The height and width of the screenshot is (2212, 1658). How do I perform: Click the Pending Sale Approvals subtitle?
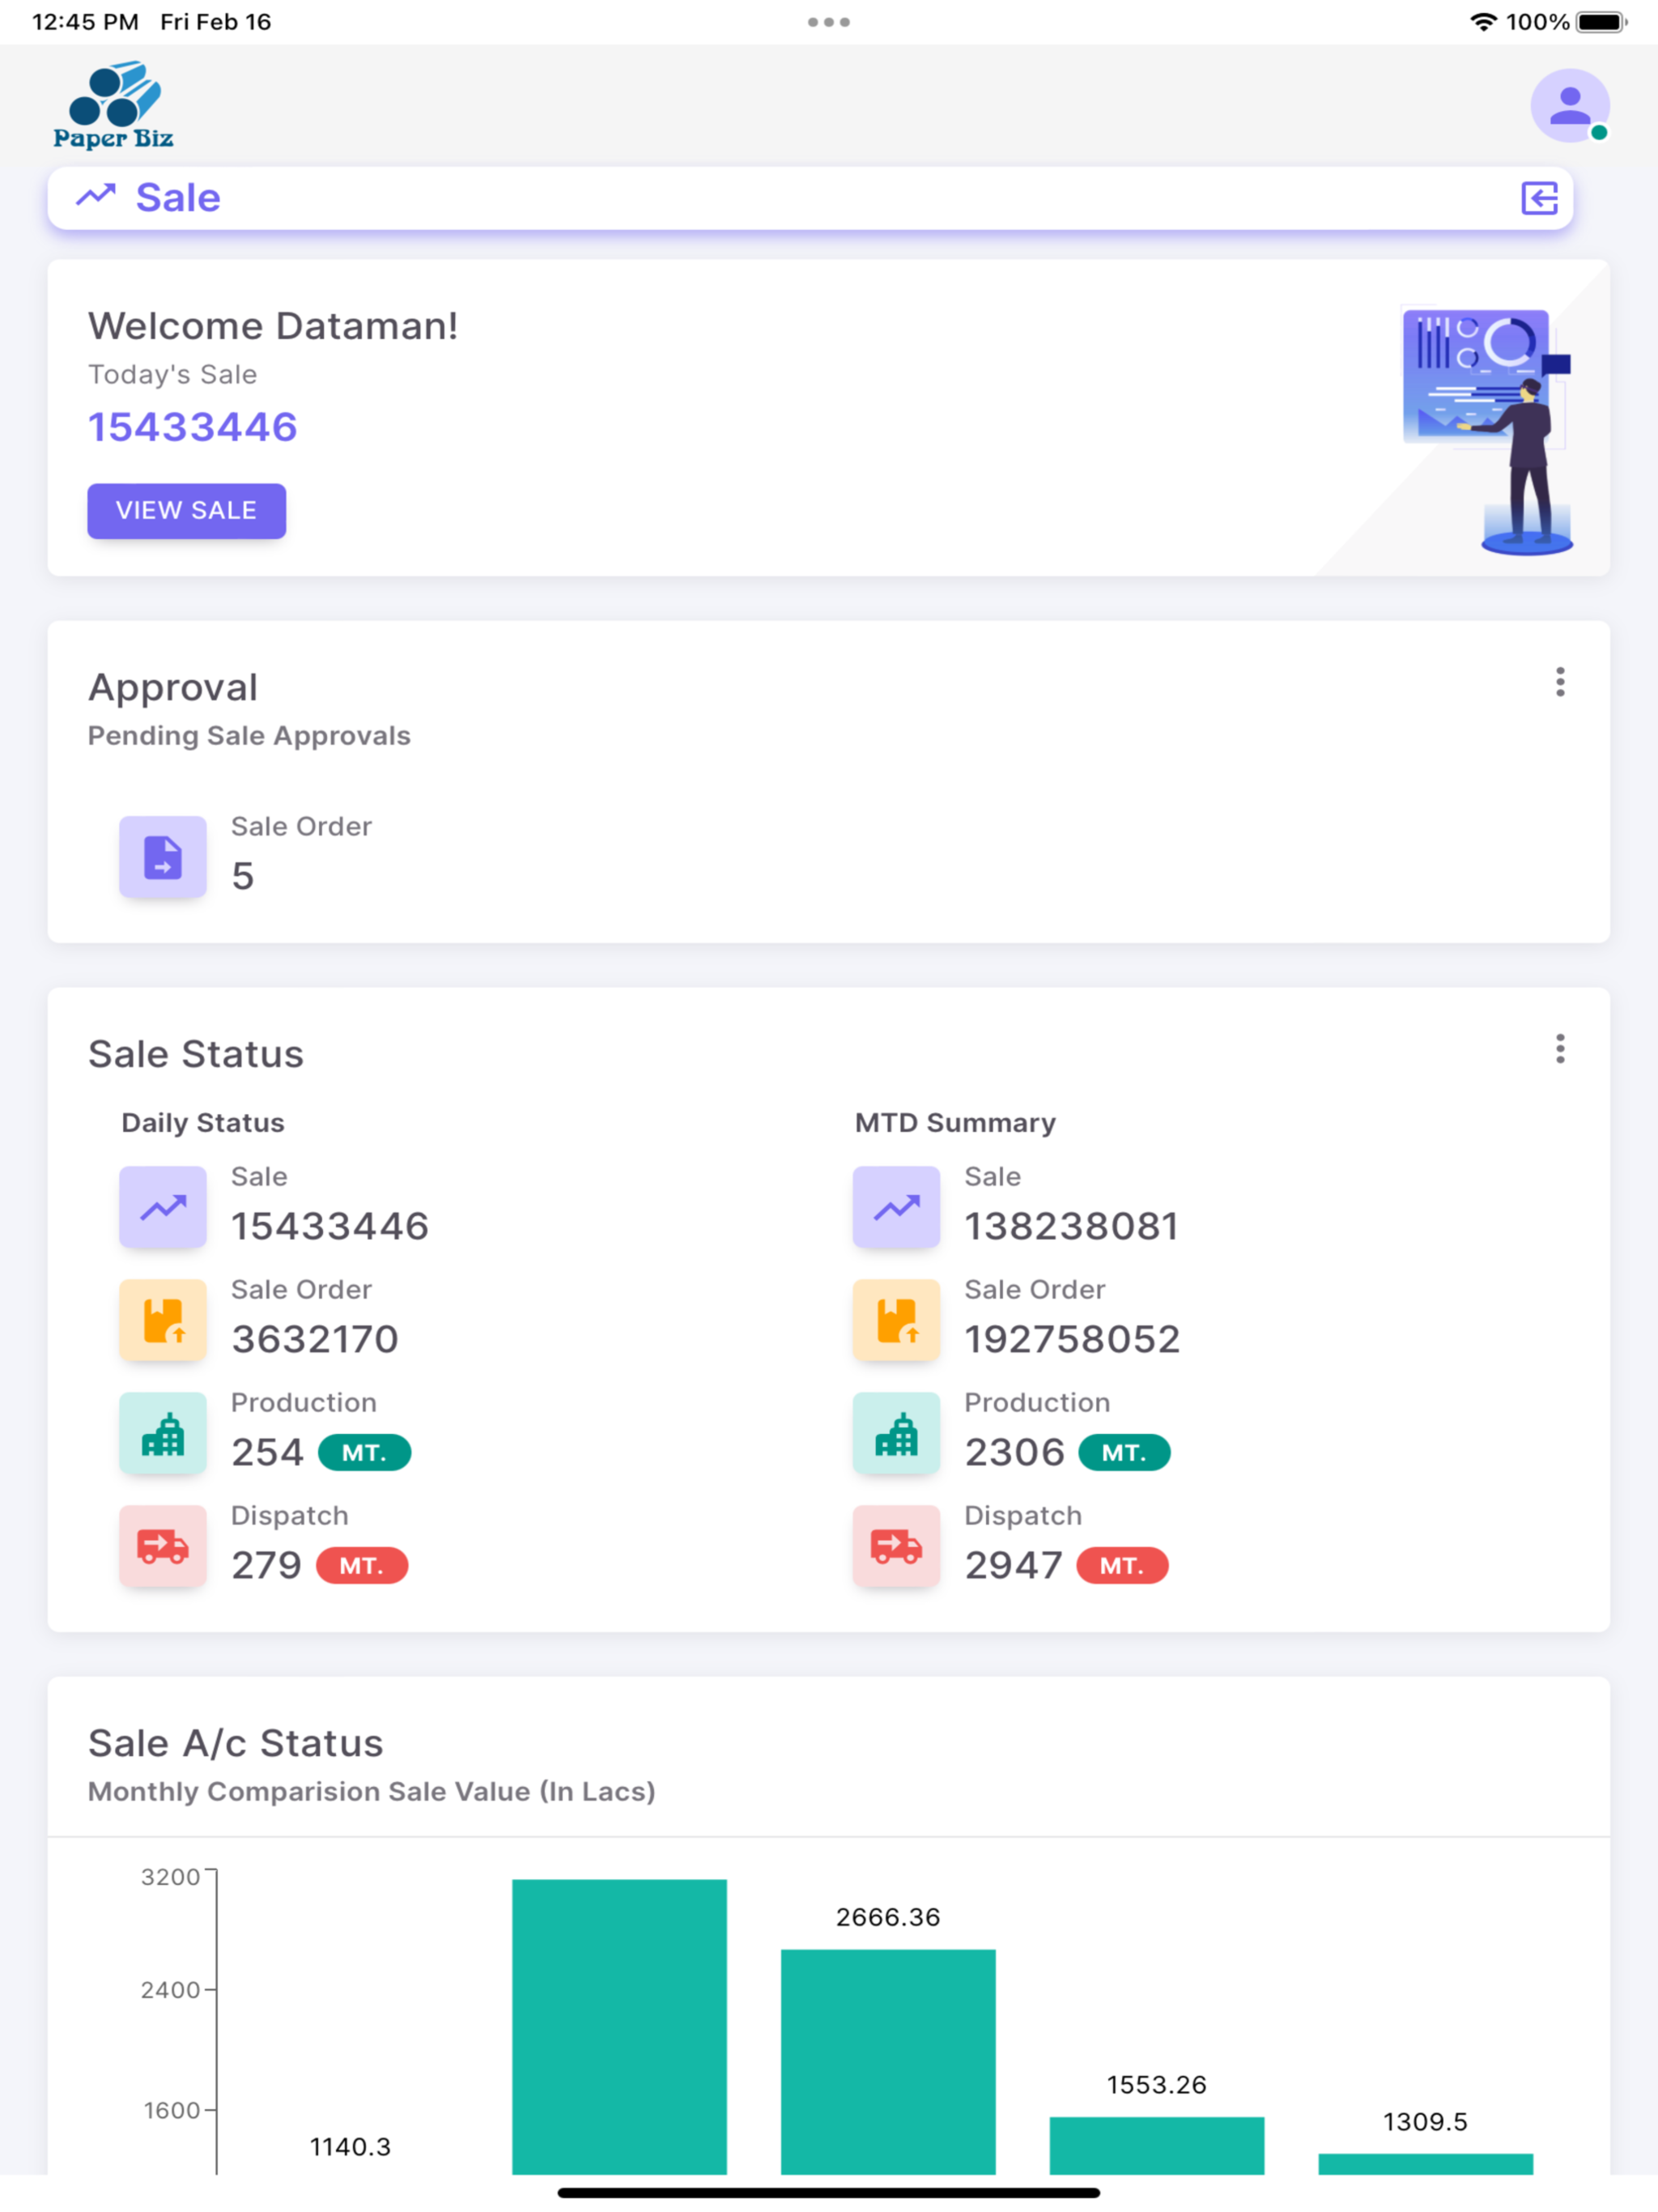tap(249, 736)
